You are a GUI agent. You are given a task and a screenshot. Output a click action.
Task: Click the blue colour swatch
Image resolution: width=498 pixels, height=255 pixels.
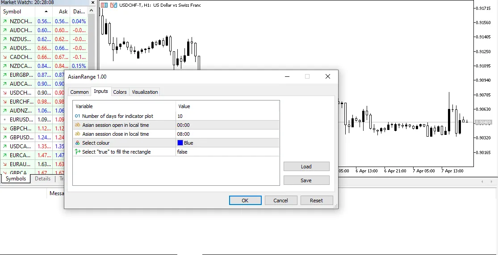pyautogui.click(x=180, y=143)
